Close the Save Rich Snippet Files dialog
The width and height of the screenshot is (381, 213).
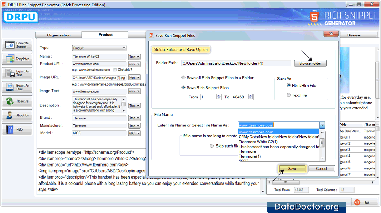[331, 34]
